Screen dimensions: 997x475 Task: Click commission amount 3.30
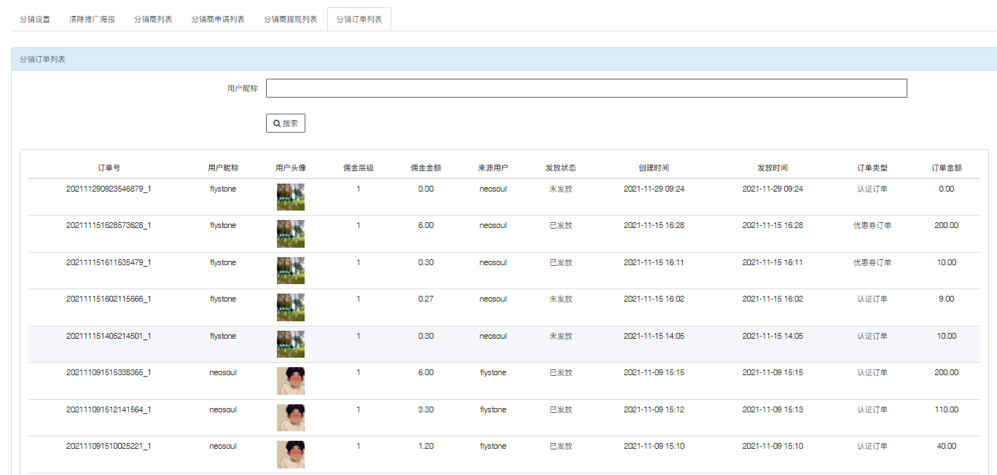426,409
